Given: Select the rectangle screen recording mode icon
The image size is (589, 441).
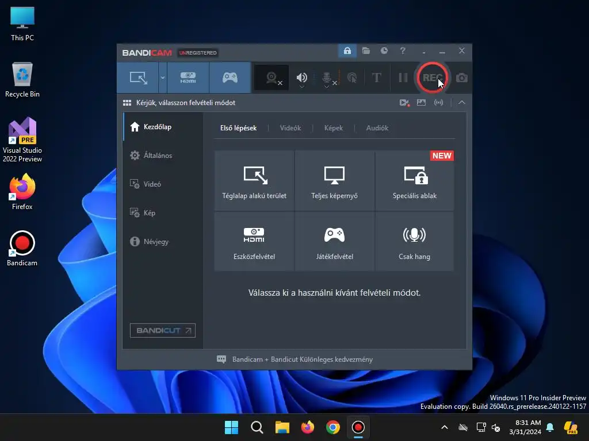Looking at the screenshot, I should [x=138, y=78].
